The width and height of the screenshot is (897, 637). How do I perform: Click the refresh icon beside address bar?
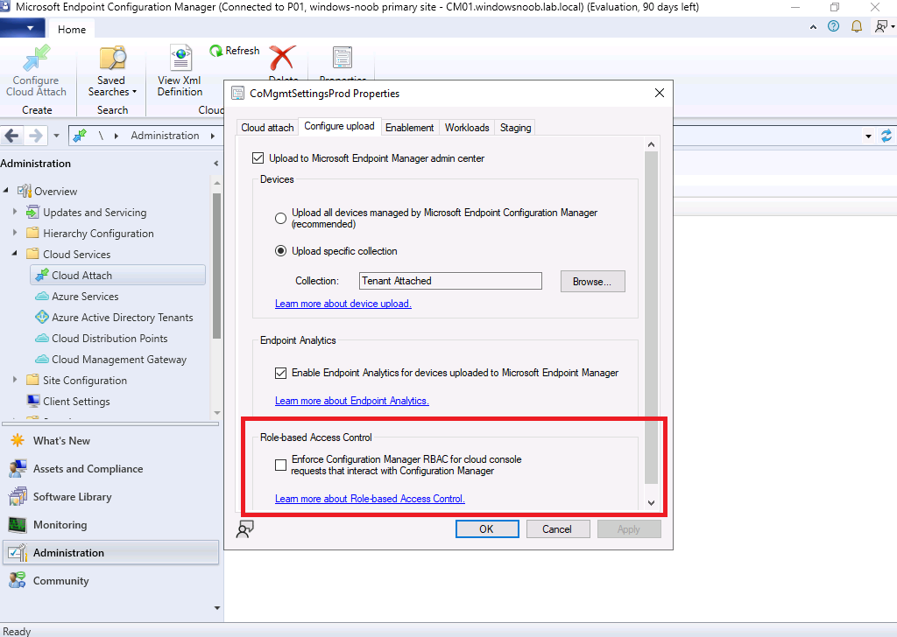tap(886, 136)
